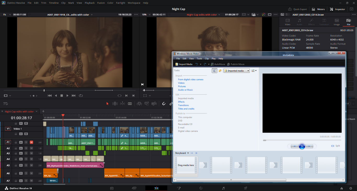The height and width of the screenshot is (191, 357).
Task: Open the Cut page icon
Action: coord(134,188)
